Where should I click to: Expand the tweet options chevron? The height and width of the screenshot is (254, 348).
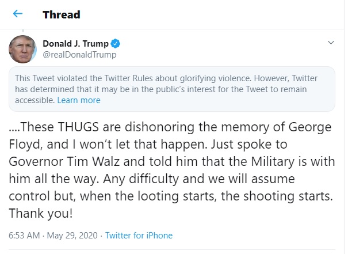click(x=331, y=43)
